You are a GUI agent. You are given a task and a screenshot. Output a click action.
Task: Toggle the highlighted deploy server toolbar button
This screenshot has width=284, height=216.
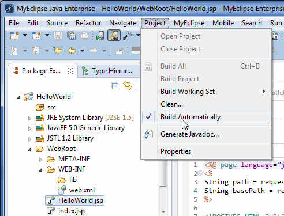114,35
